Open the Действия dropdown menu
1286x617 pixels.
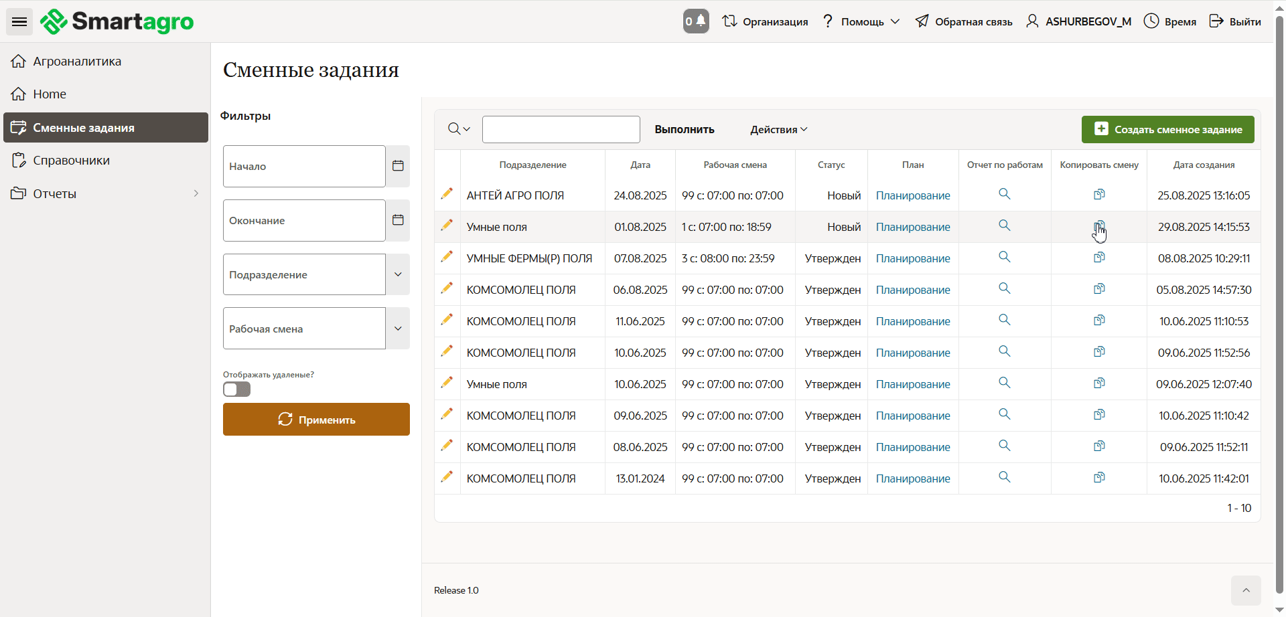(x=778, y=130)
